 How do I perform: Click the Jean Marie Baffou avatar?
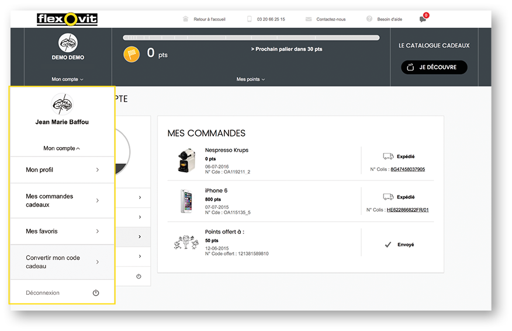click(62, 104)
